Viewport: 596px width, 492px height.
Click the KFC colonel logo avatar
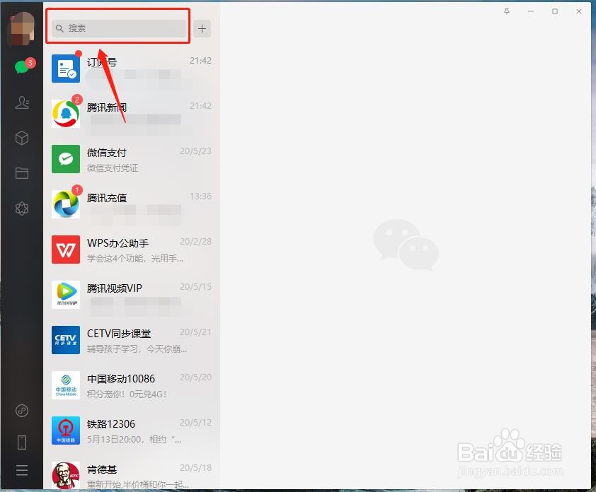[66, 475]
